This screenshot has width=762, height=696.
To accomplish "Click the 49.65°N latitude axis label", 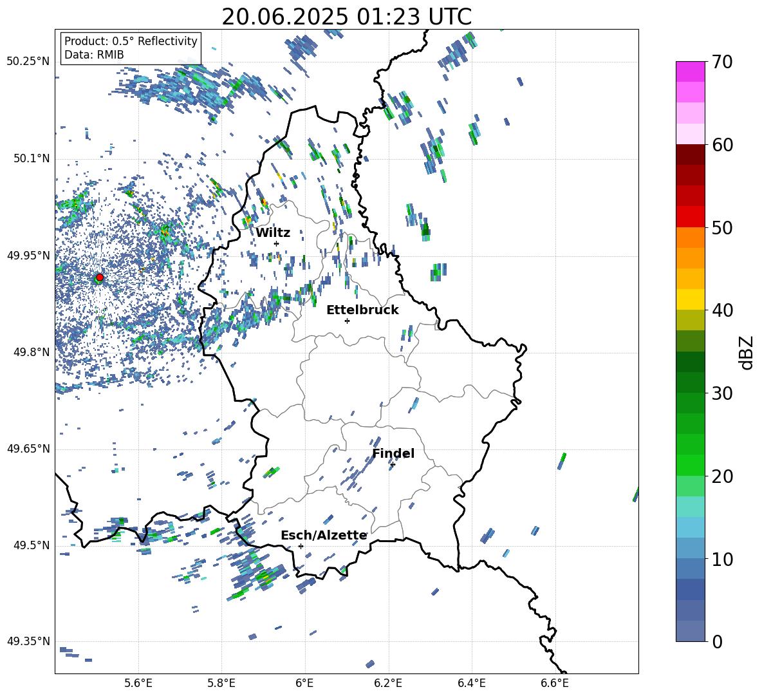I will [x=28, y=449].
